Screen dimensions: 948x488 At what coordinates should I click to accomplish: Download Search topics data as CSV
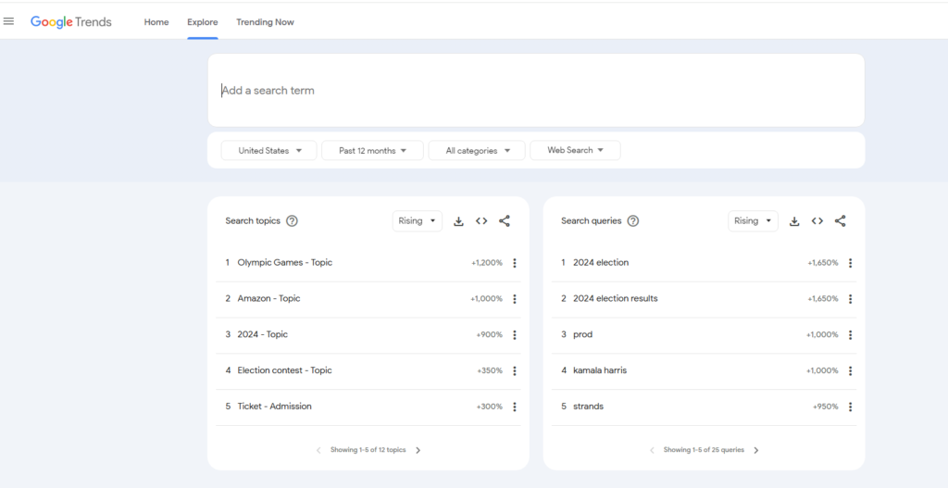[458, 221]
